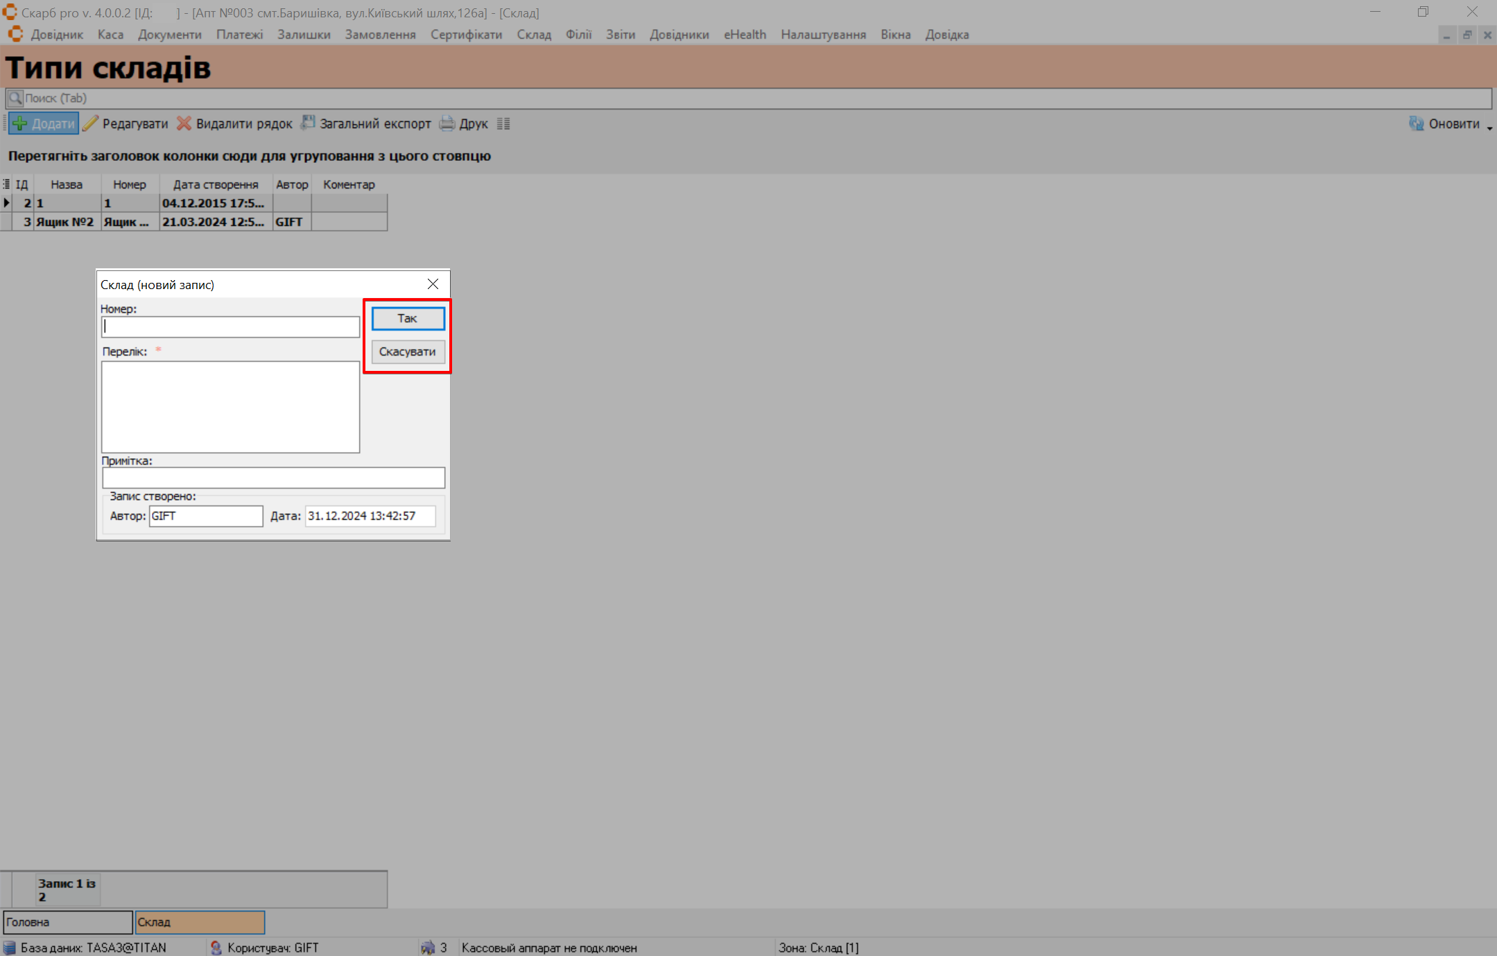Screen dimensions: 1497x956
Task: Click the Загальний експорт save icon
Action: 307,123
